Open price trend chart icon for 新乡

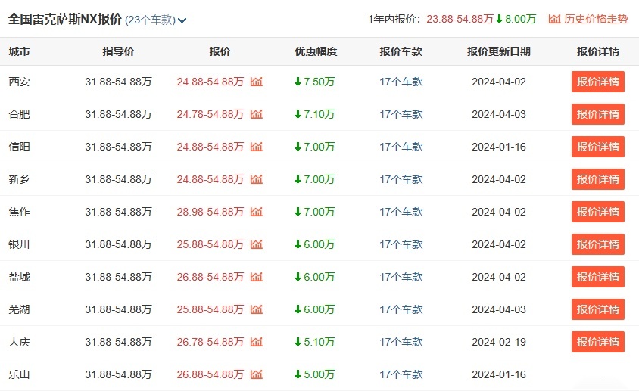click(x=257, y=179)
